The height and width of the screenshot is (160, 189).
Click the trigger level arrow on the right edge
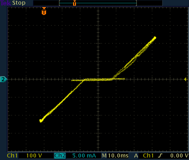[x=186, y=79]
